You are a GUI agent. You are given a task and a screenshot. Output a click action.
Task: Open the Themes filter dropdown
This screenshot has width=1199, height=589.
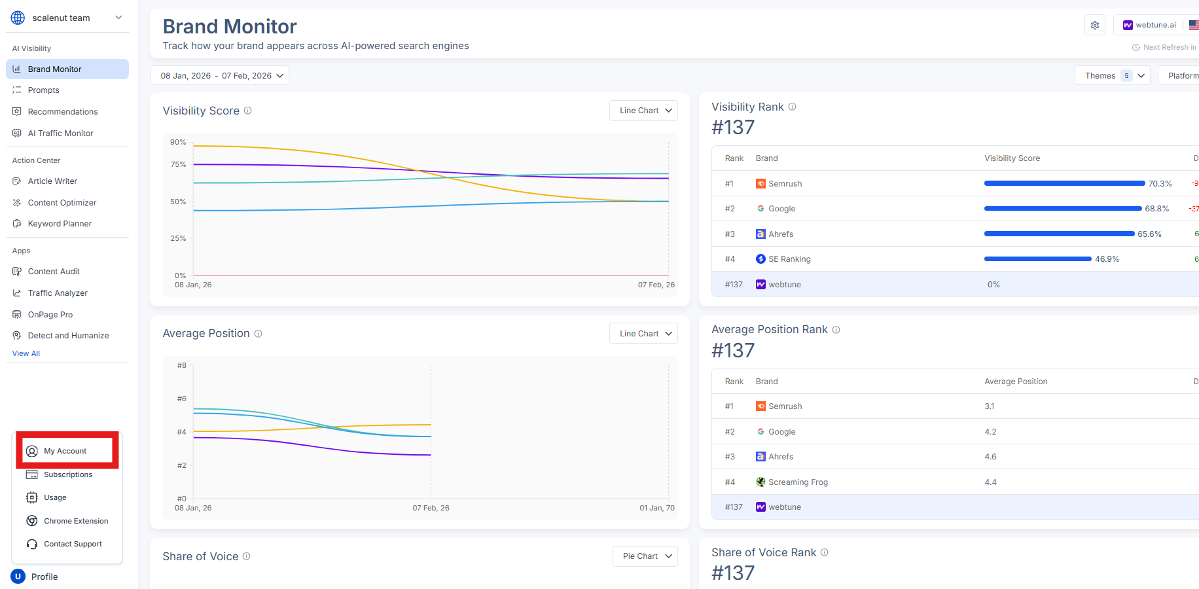(x=1112, y=76)
